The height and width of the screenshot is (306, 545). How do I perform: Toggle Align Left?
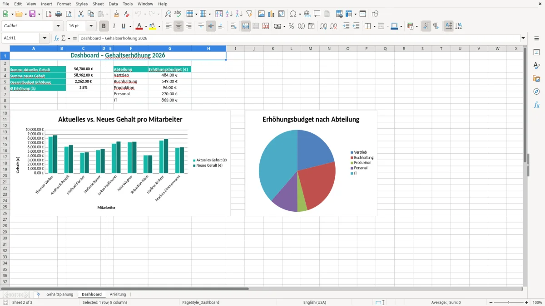click(x=168, y=26)
